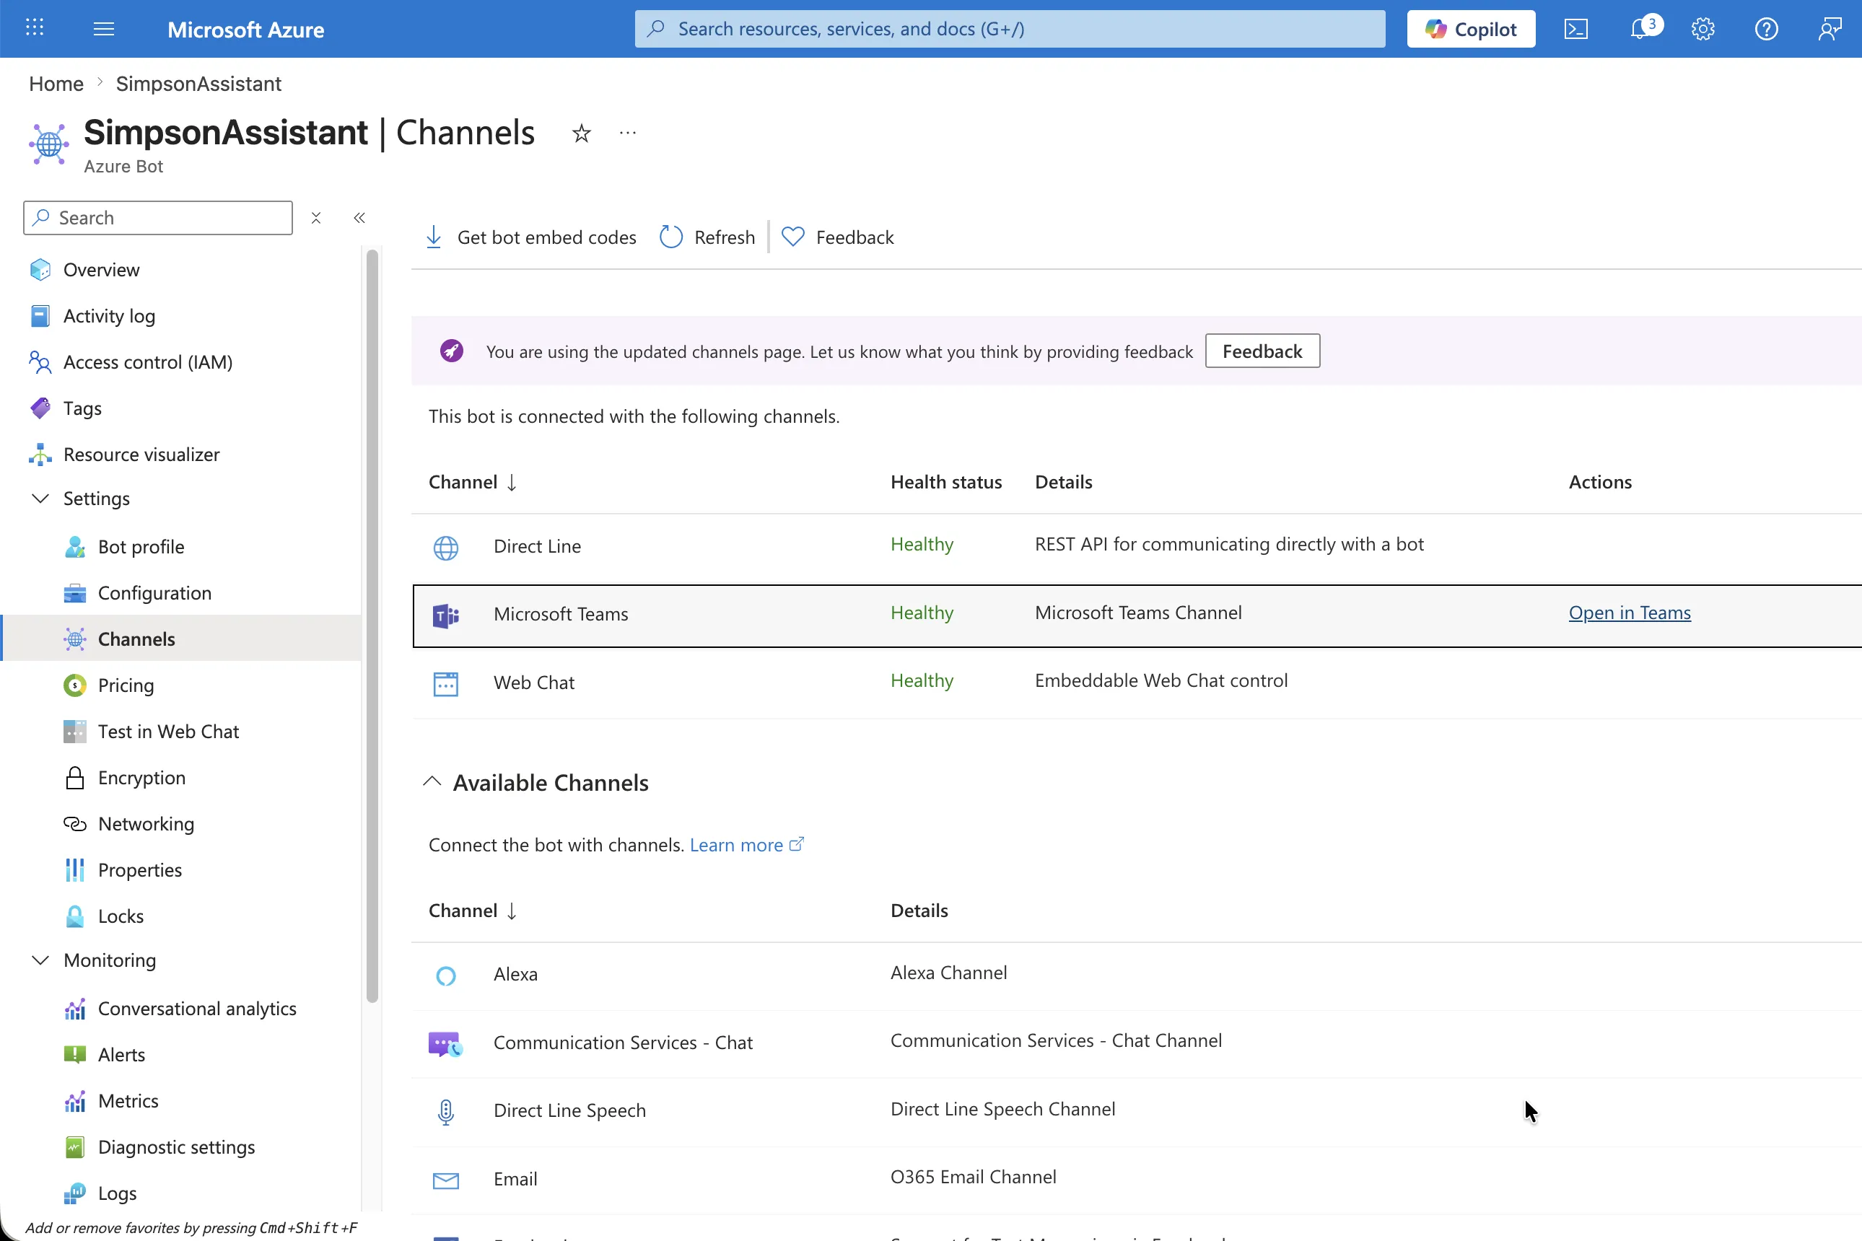The width and height of the screenshot is (1862, 1241).
Task: Open Logs in Monitoring
Action: (117, 1193)
